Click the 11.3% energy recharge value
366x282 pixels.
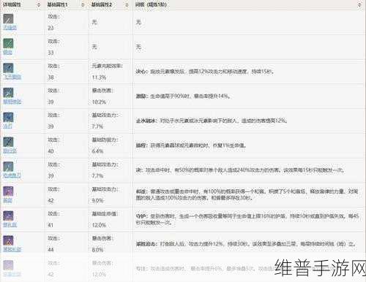99,77
